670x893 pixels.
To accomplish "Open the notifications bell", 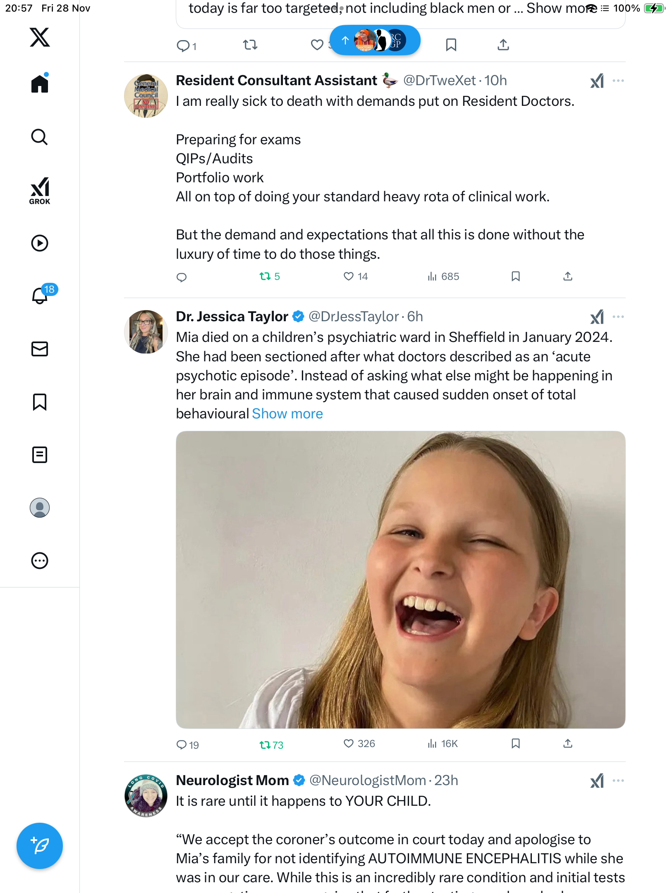I will [40, 296].
